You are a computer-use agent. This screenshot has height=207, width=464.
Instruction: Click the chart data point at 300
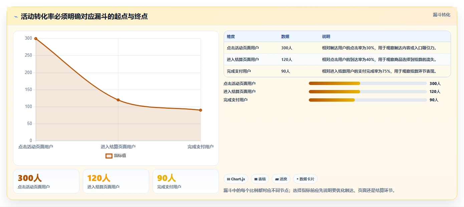tap(36, 39)
